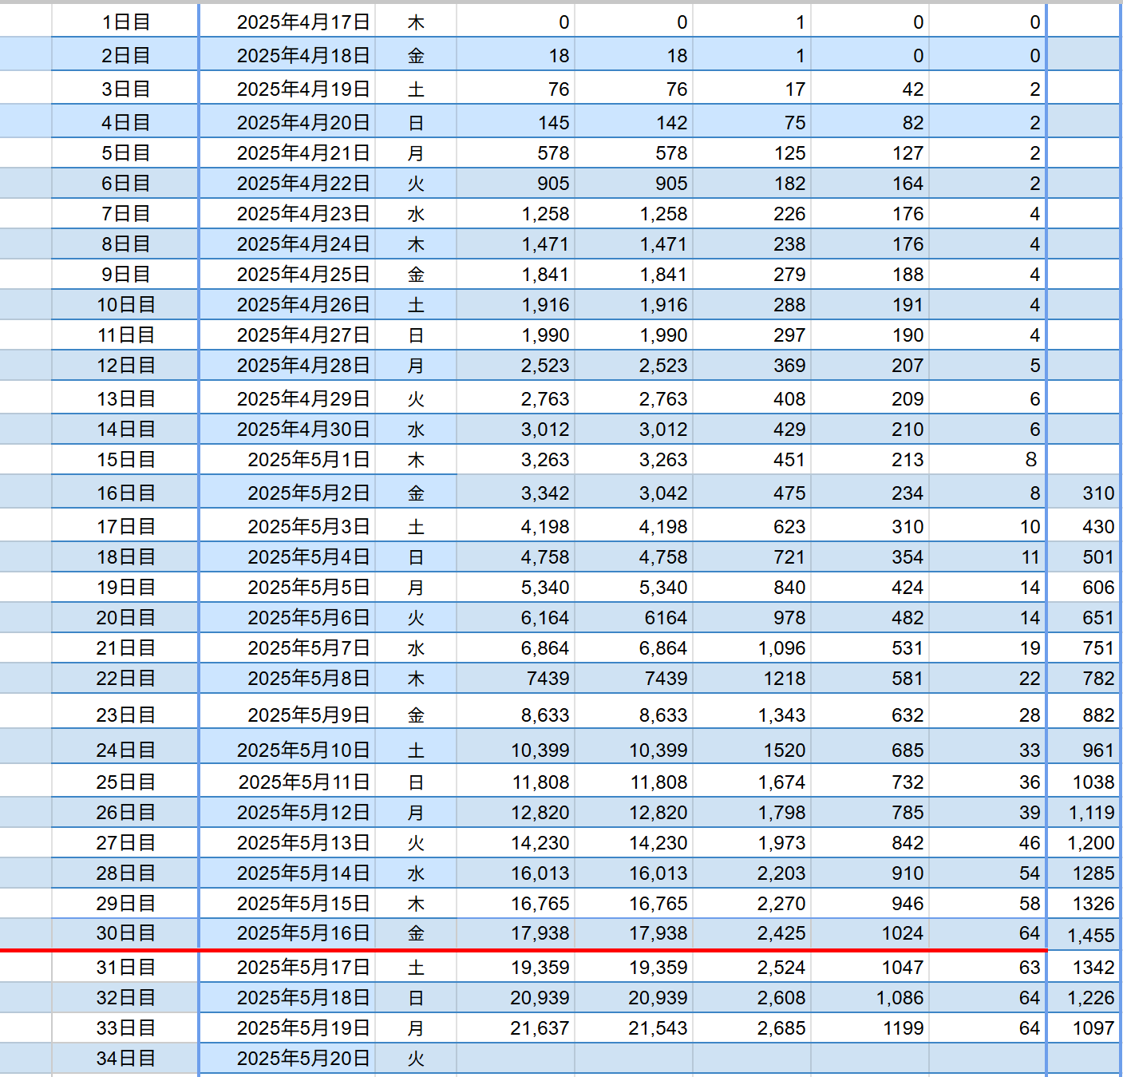1123x1077 pixels.
Task: Select the weekday cell for 2025年5月17日
Action: pyautogui.click(x=416, y=968)
